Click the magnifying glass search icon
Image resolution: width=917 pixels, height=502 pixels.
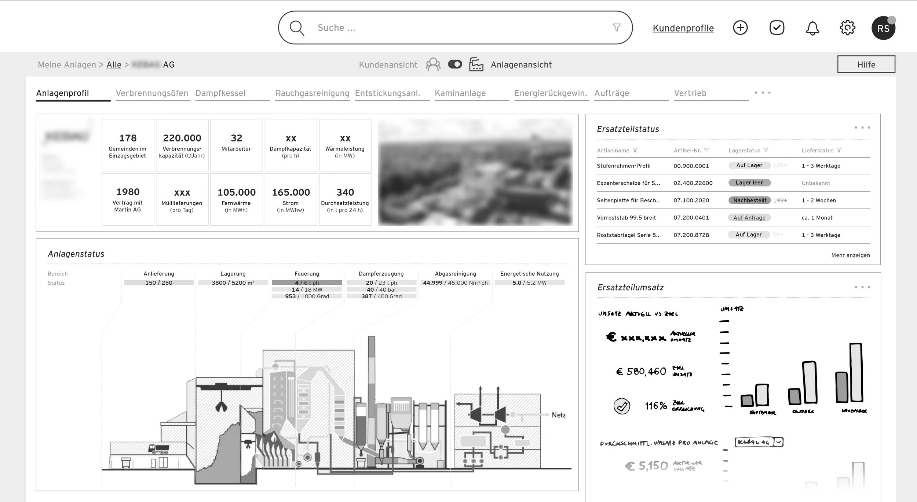pos(297,28)
